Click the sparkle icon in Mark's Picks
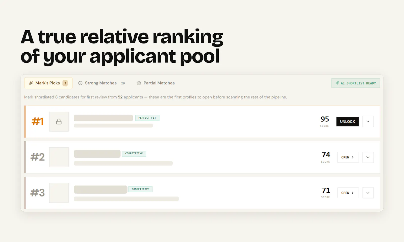This screenshot has width=404, height=242. pyautogui.click(x=31, y=83)
